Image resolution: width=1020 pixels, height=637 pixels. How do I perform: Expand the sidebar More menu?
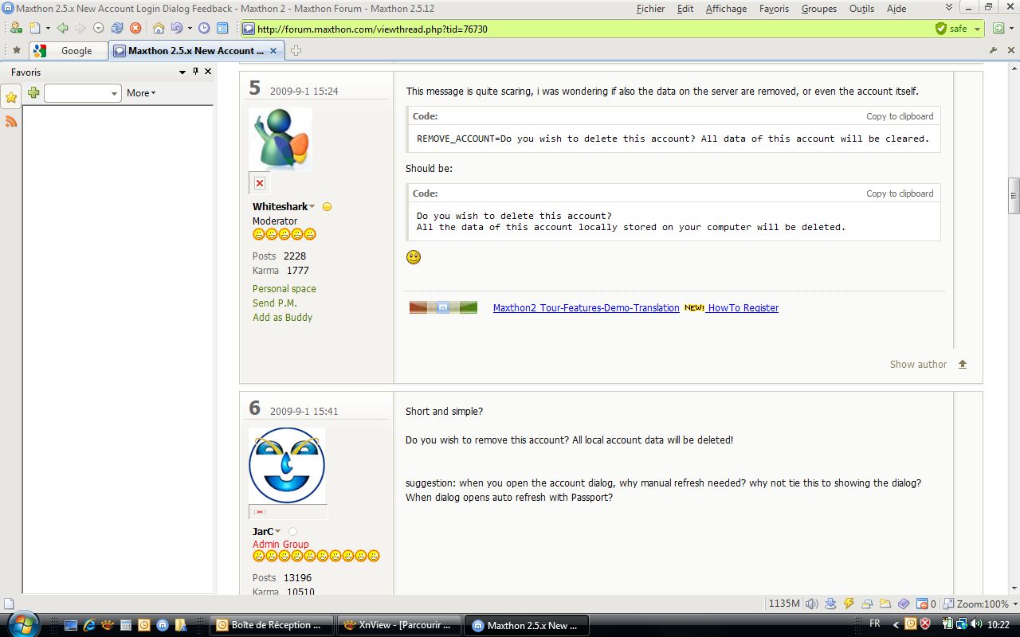pyautogui.click(x=141, y=93)
